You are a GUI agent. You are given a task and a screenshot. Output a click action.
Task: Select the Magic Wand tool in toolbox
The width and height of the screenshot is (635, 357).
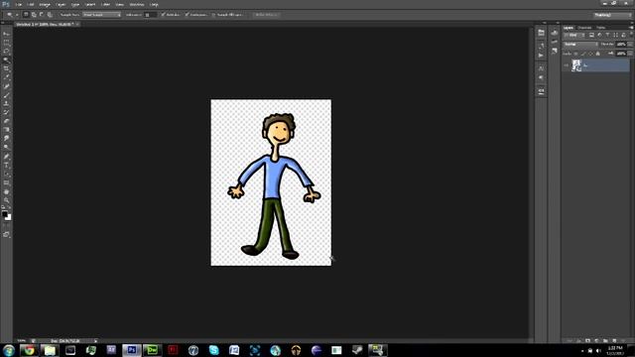point(6,59)
